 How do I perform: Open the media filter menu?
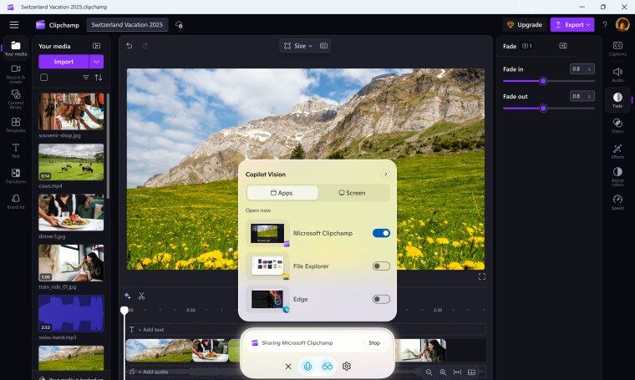pyautogui.click(x=86, y=78)
